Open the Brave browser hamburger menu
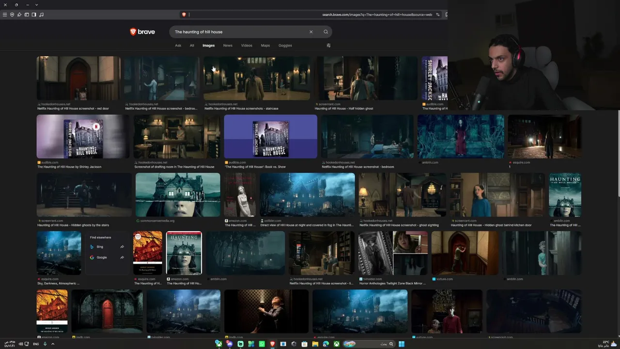Screen dimensions: 620x349 5,15
